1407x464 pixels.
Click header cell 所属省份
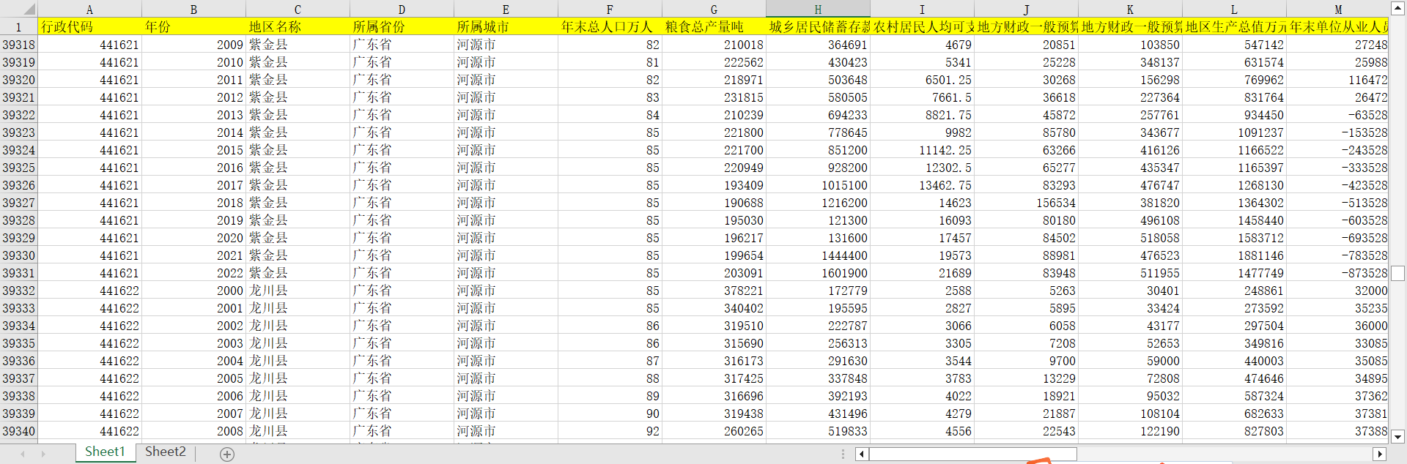coord(402,26)
